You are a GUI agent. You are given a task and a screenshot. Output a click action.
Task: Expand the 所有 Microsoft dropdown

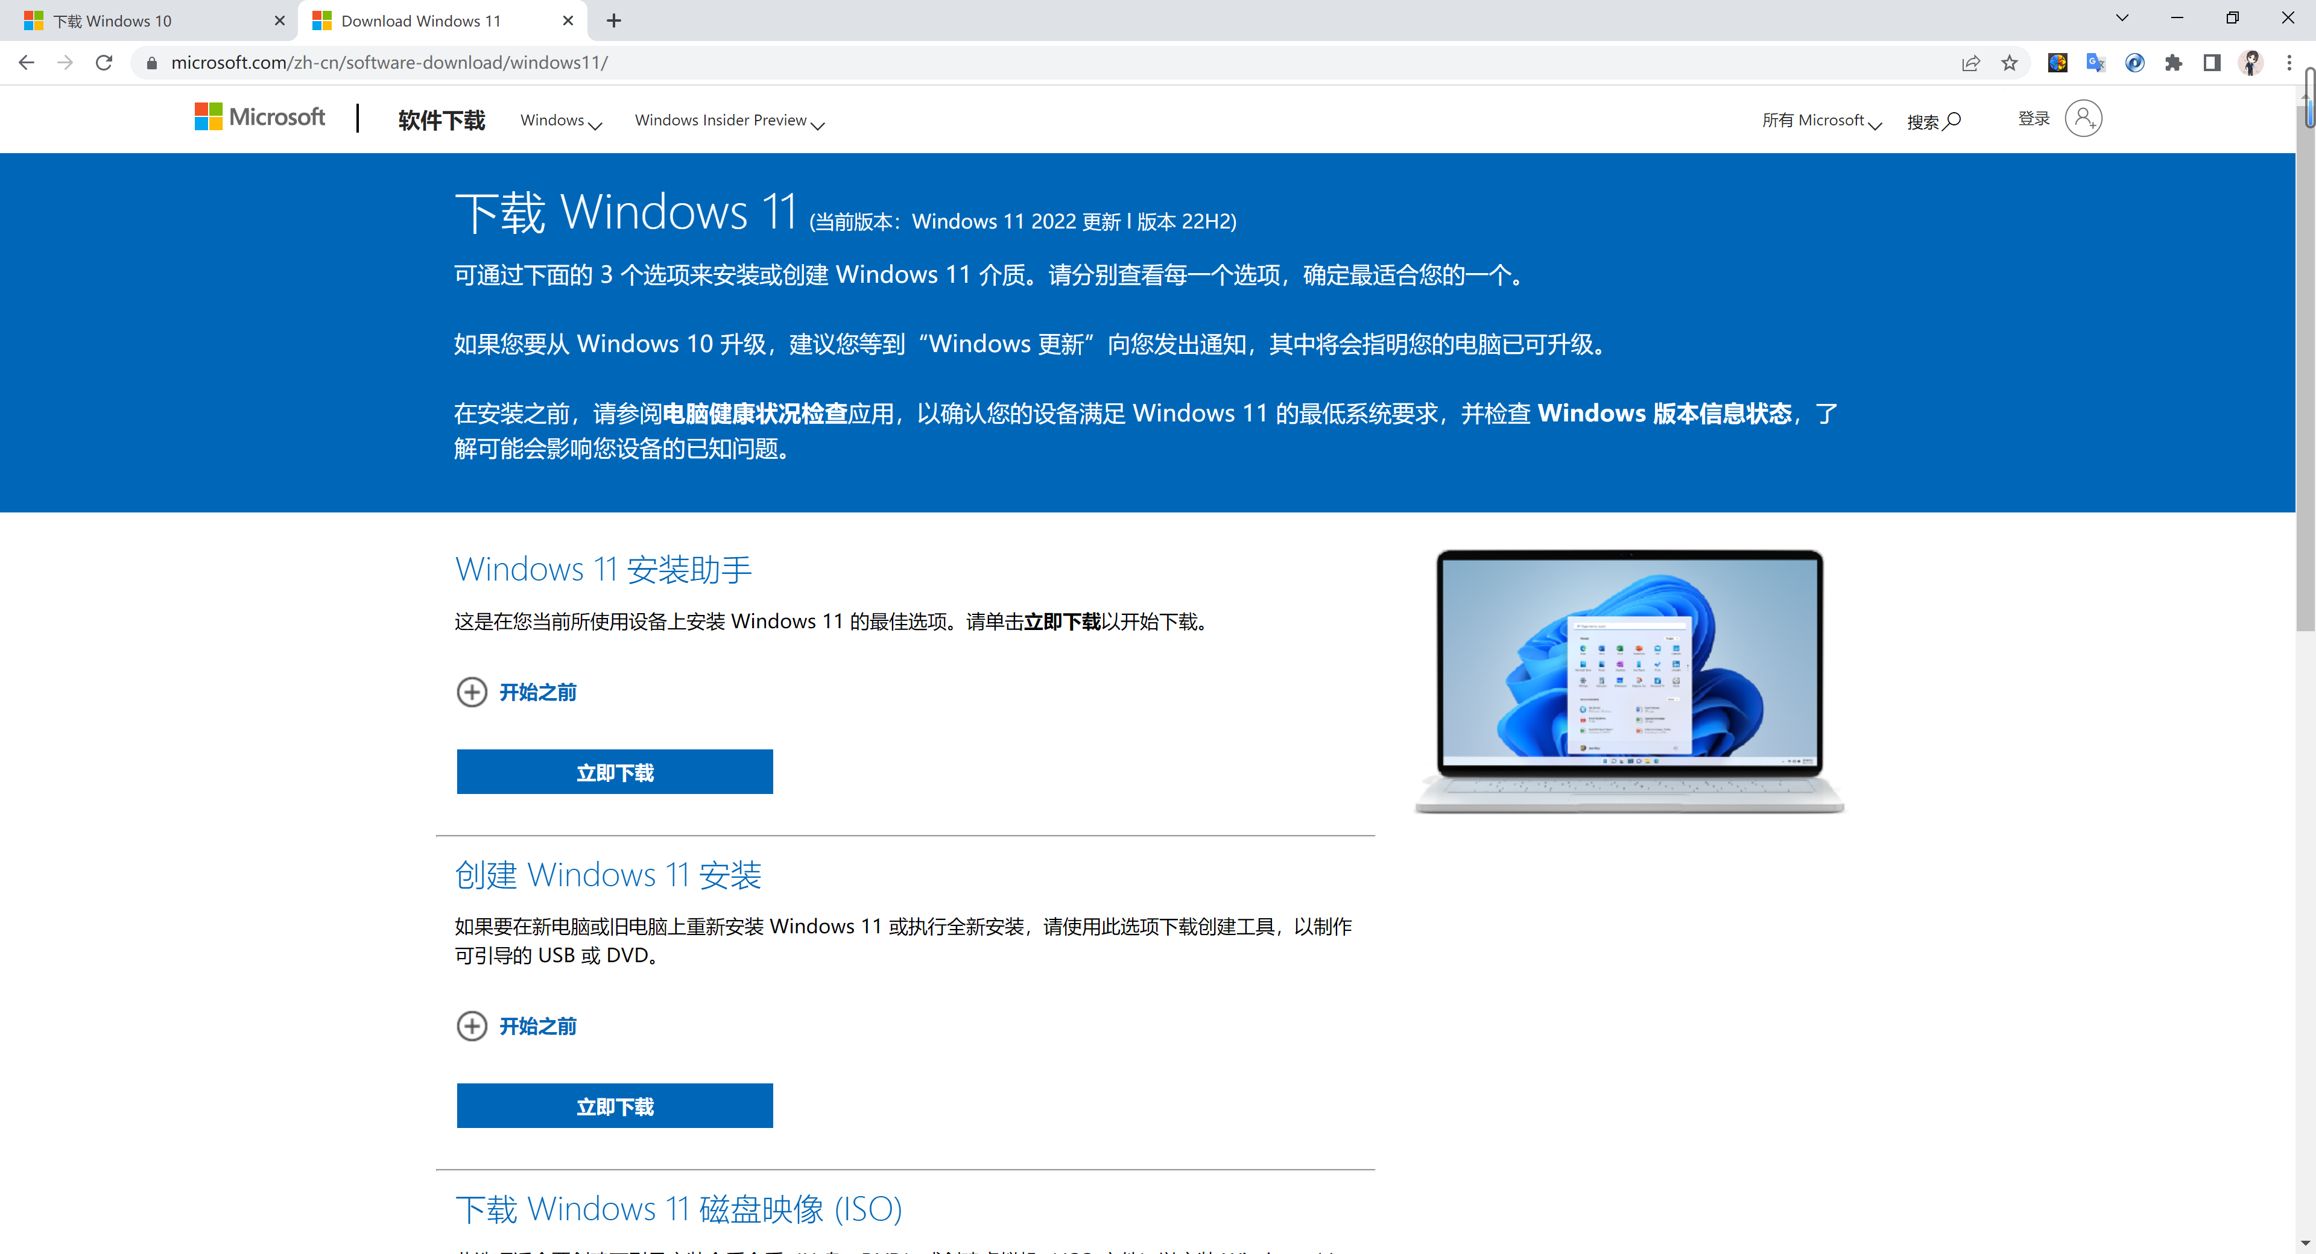click(x=1821, y=121)
